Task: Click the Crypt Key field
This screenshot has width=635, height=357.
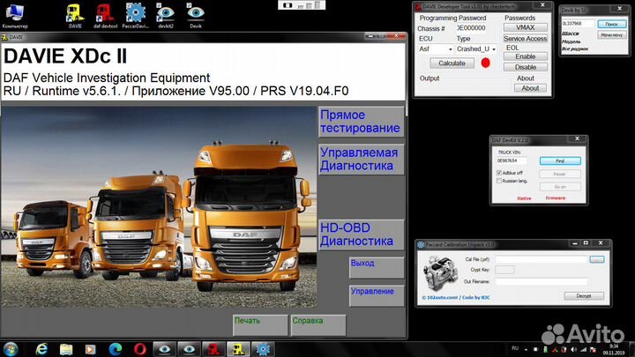Action: [x=504, y=270]
